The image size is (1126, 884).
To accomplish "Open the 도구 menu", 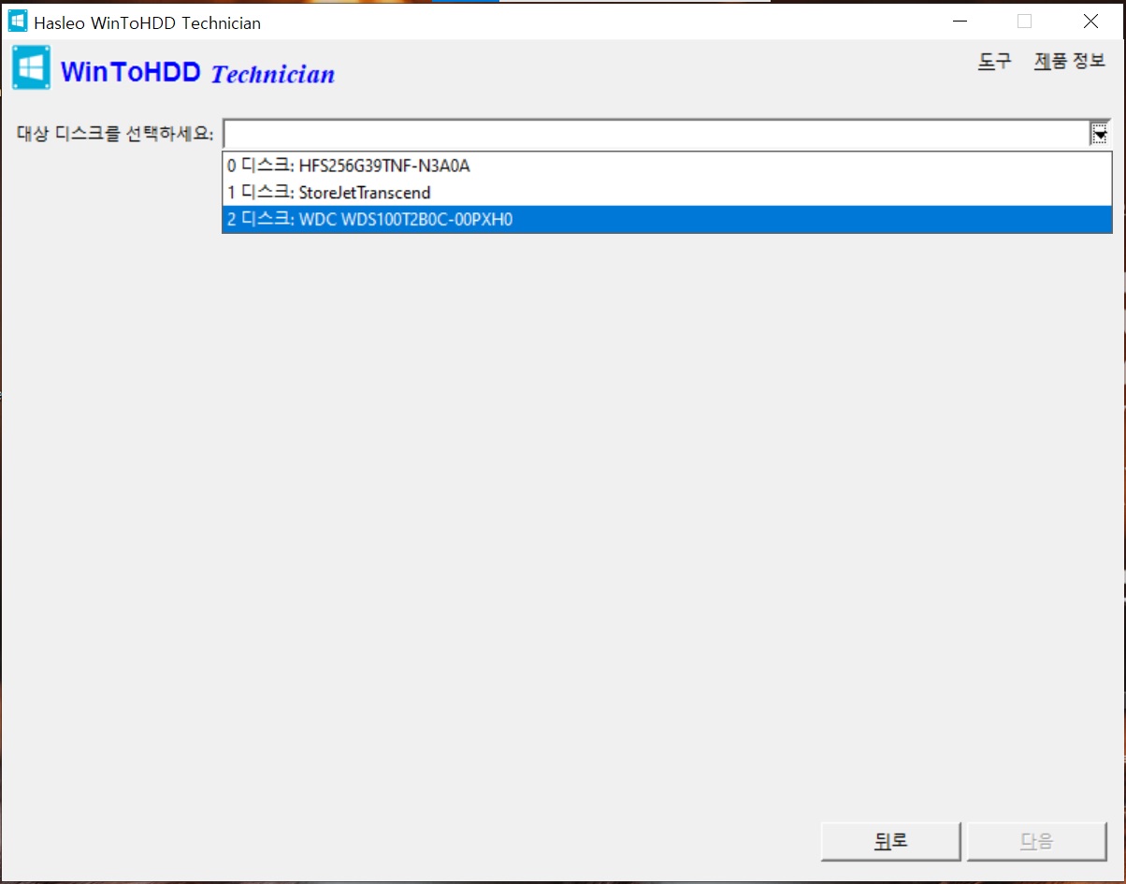I will click(994, 62).
